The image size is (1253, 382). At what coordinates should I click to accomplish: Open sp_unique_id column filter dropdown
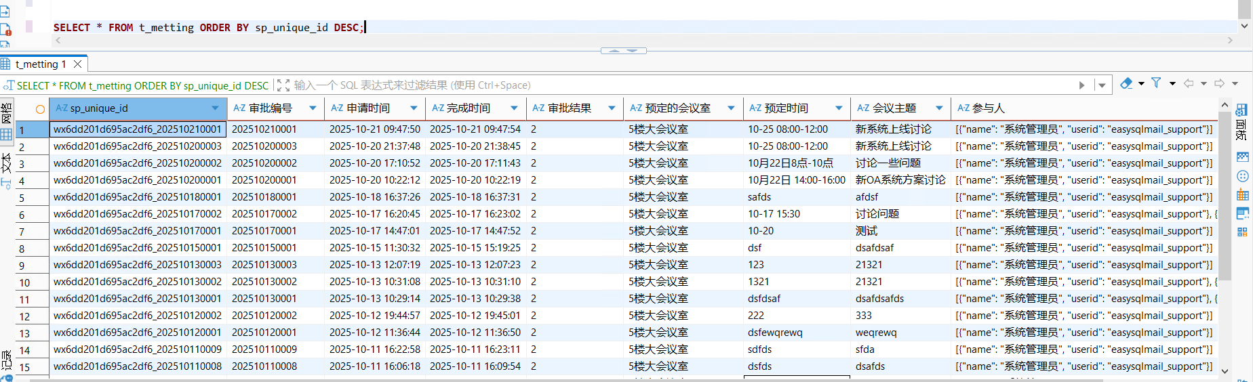[215, 108]
